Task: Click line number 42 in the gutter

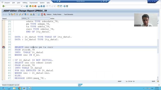Action: pos(9,65)
